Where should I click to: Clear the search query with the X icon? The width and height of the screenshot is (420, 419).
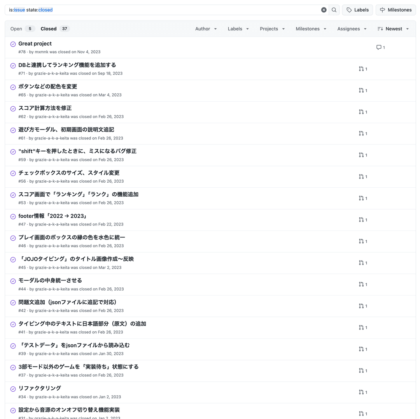tap(324, 10)
